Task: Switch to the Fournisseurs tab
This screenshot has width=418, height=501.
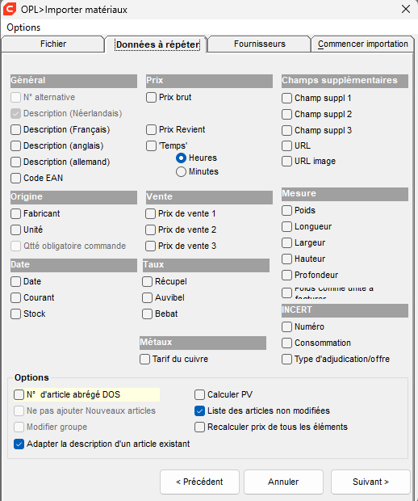Action: click(x=259, y=44)
